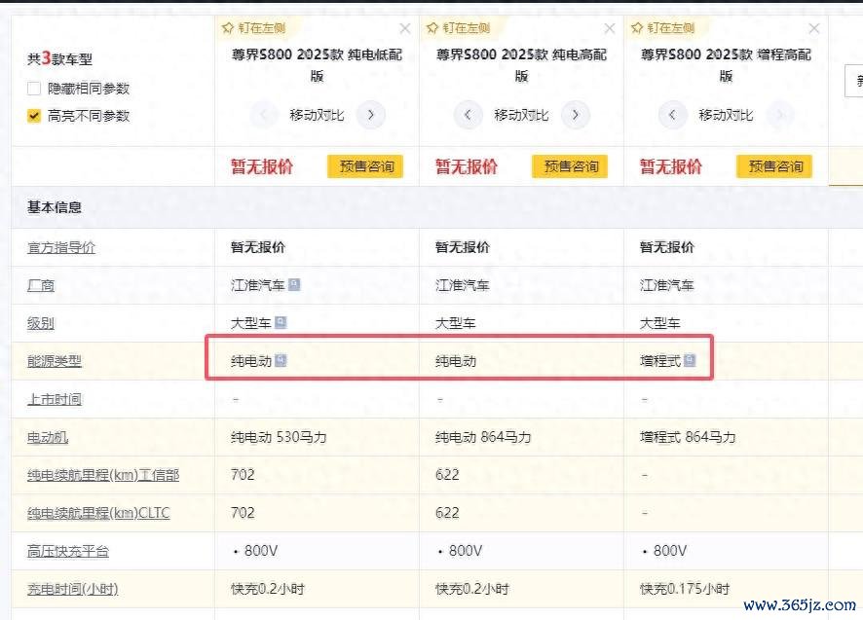Move 纯电低配版 column to the right

click(371, 115)
